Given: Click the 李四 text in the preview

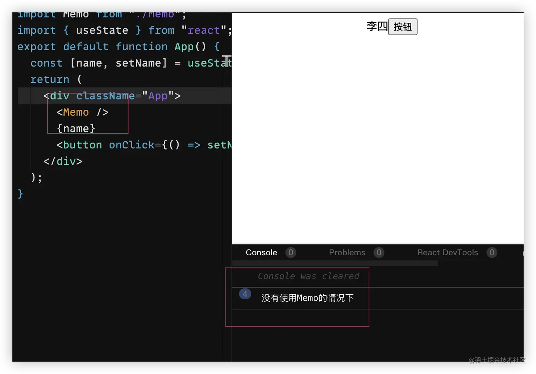Looking at the screenshot, I should click(377, 27).
